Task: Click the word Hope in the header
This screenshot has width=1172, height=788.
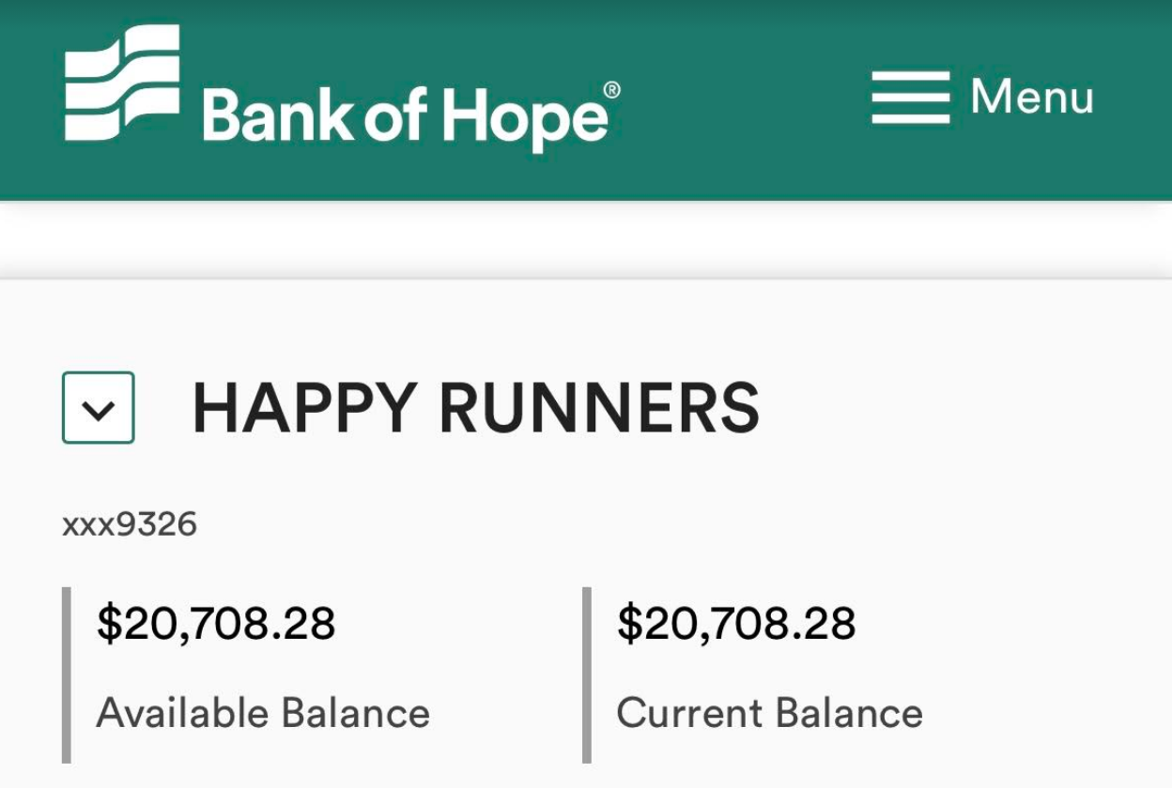Action: [x=524, y=118]
